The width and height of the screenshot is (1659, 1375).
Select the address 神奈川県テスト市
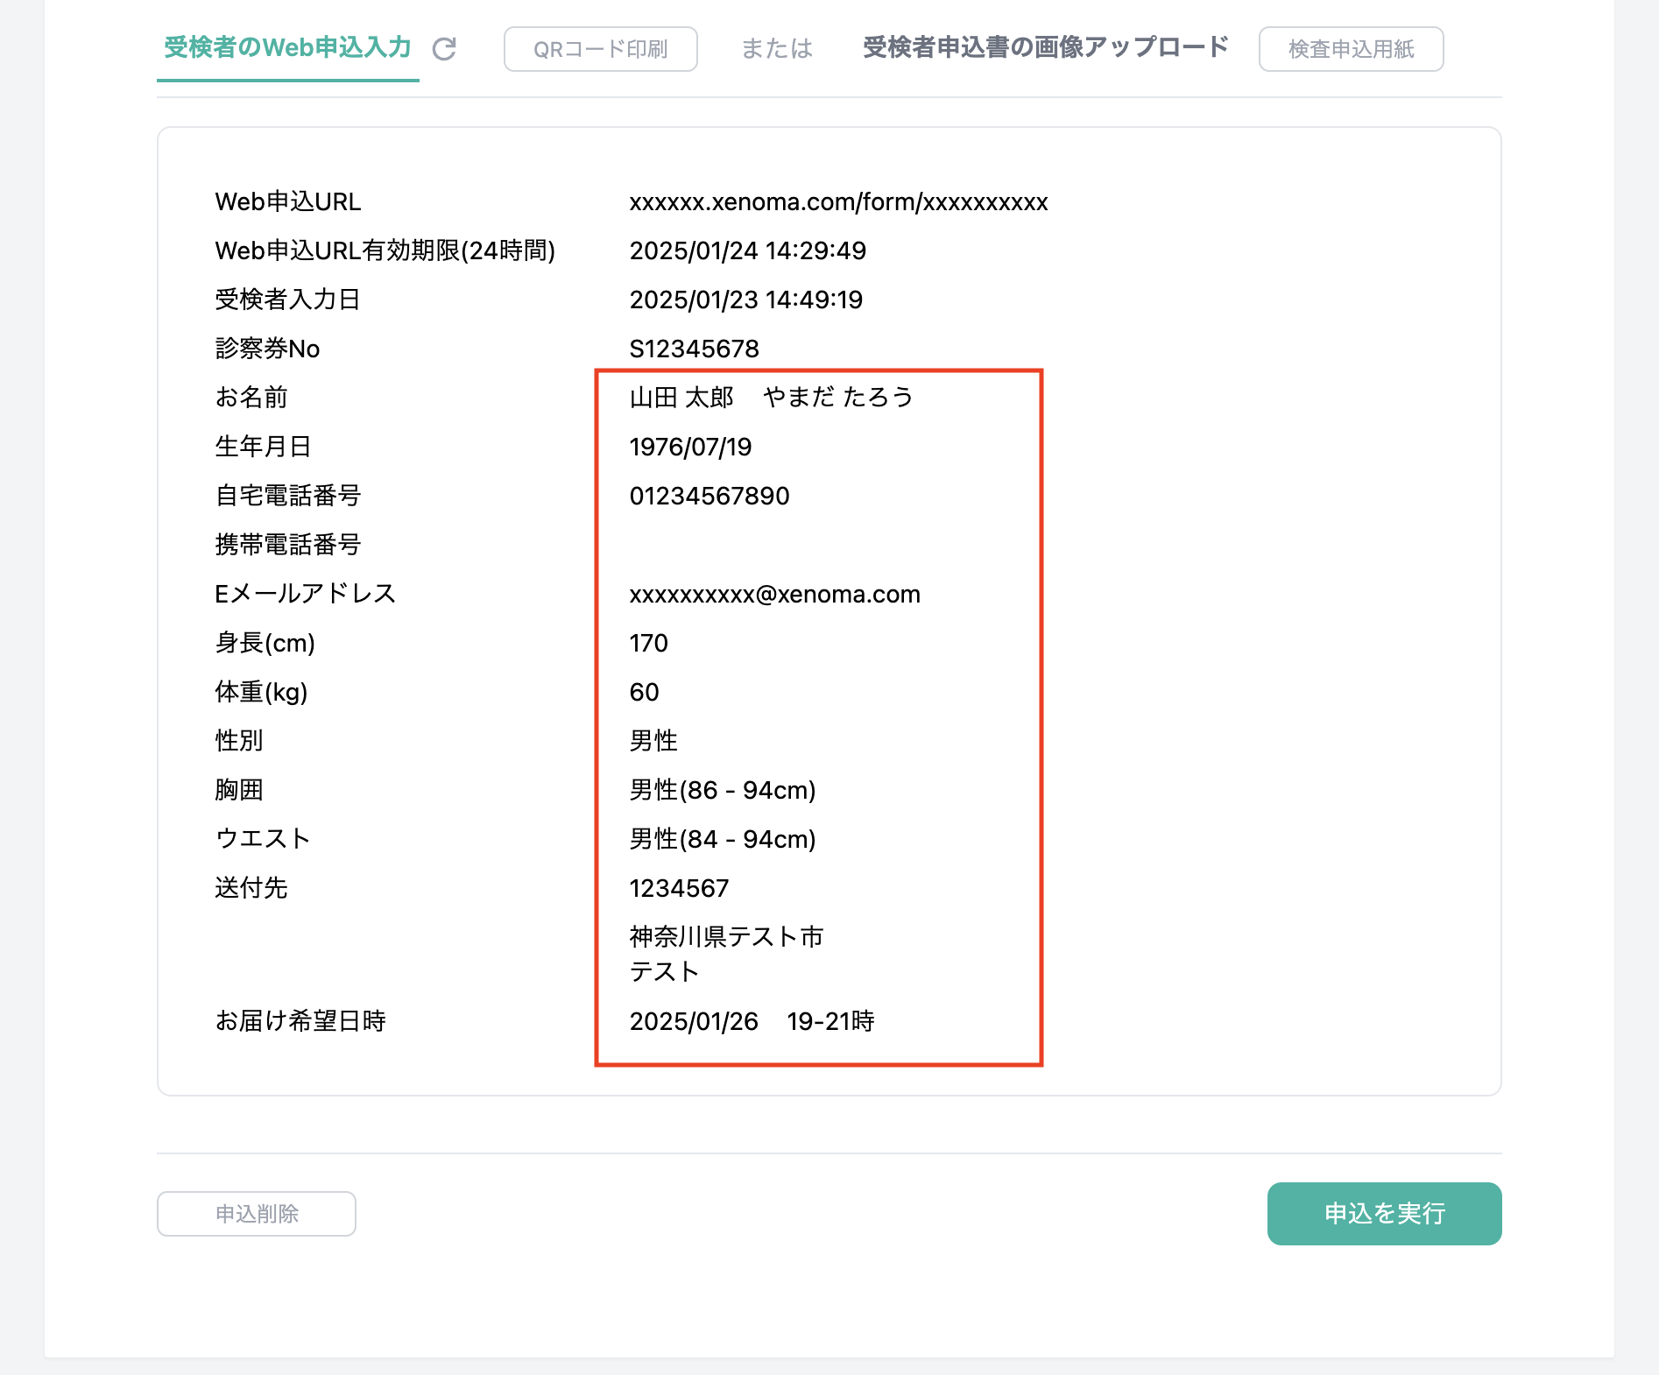pos(726,937)
